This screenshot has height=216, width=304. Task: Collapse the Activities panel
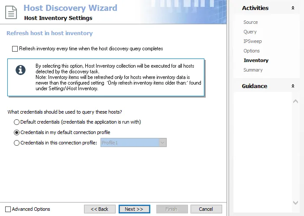(x=293, y=8)
